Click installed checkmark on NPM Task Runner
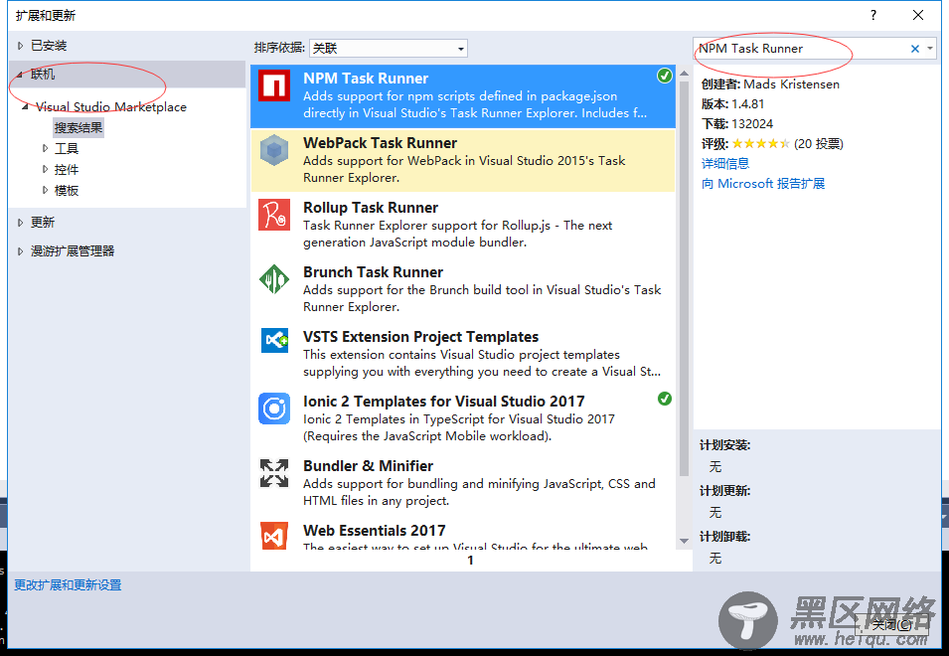 (x=665, y=76)
